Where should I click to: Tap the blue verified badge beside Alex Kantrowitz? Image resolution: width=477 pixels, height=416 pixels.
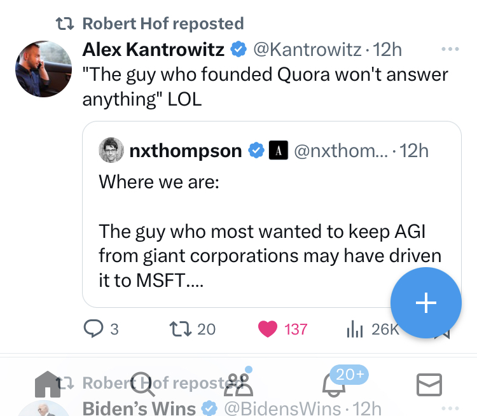(x=238, y=49)
